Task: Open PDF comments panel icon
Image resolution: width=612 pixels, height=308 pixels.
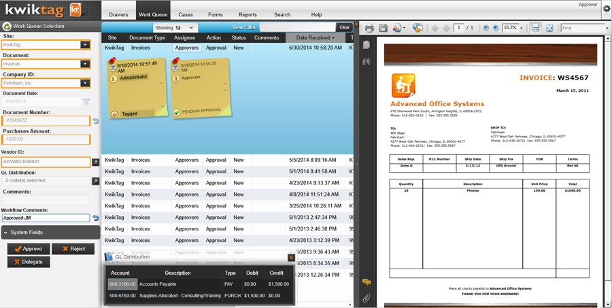Action: pos(366,282)
